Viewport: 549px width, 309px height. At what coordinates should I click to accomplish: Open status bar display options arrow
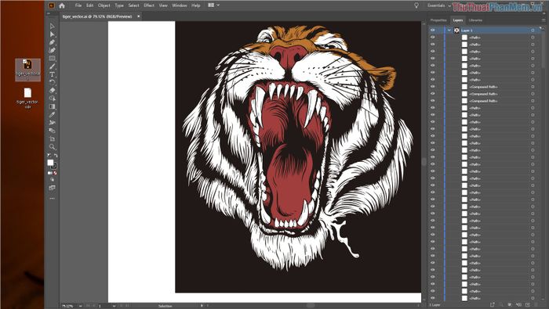tap(202, 306)
